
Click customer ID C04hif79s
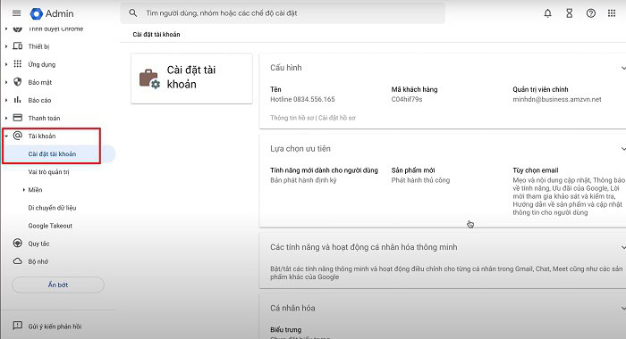tap(407, 99)
